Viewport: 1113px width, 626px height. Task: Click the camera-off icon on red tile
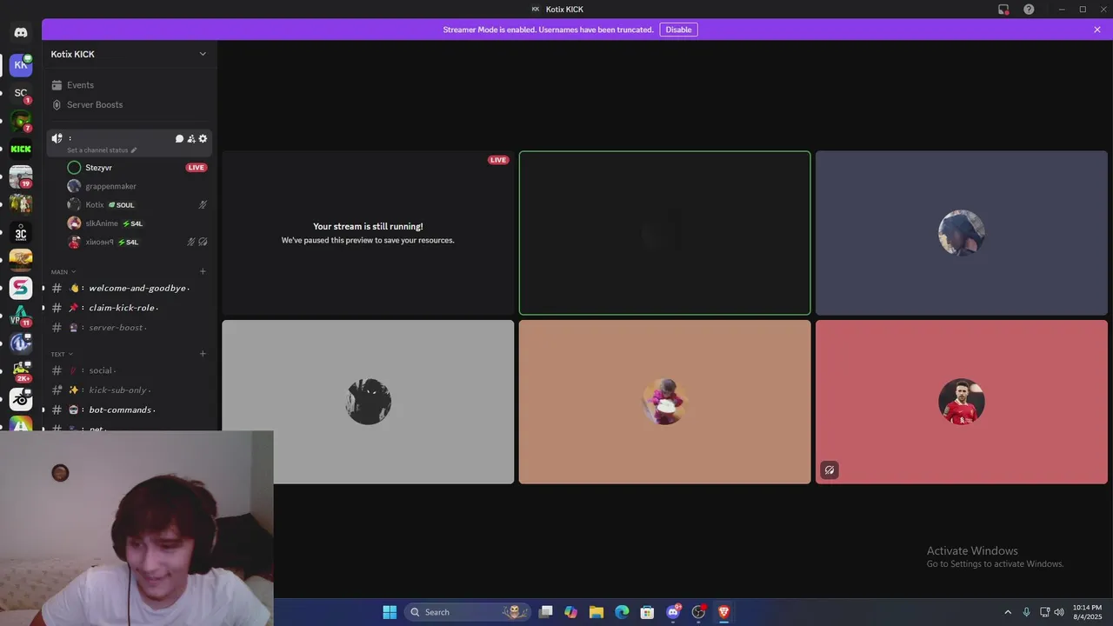pos(830,470)
